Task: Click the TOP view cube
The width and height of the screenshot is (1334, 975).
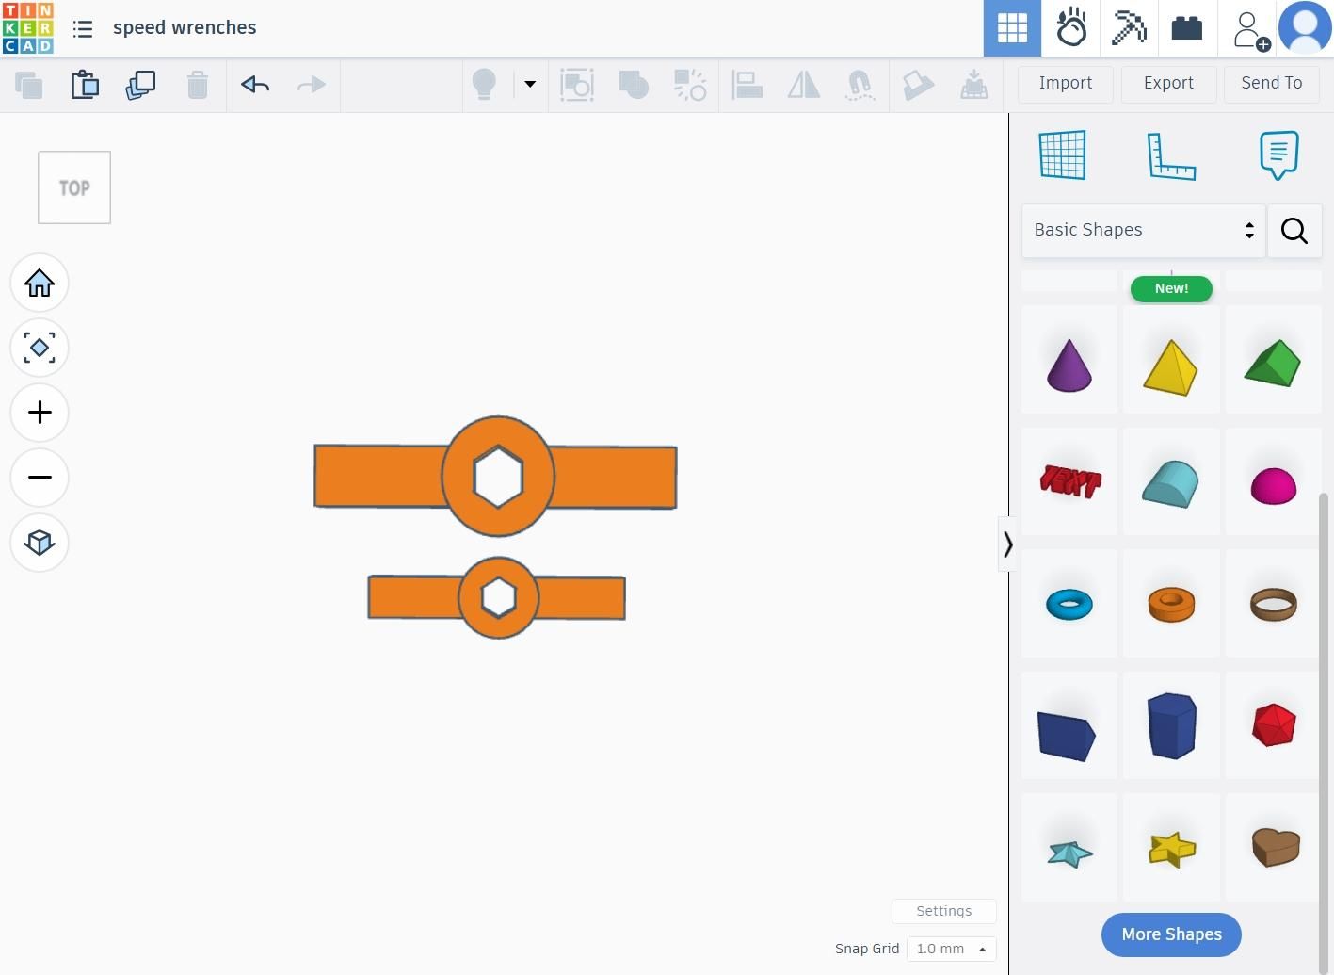Action: coord(74,187)
